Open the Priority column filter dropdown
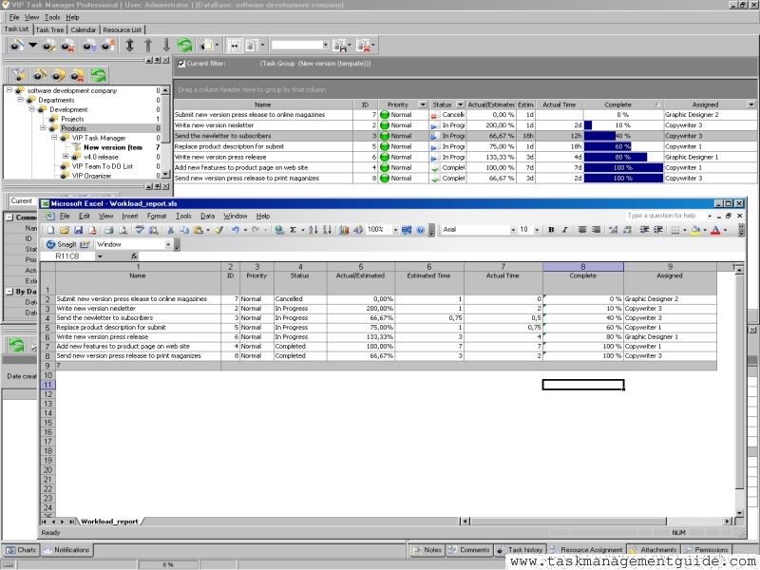Image resolution: width=760 pixels, height=570 pixels. (423, 104)
